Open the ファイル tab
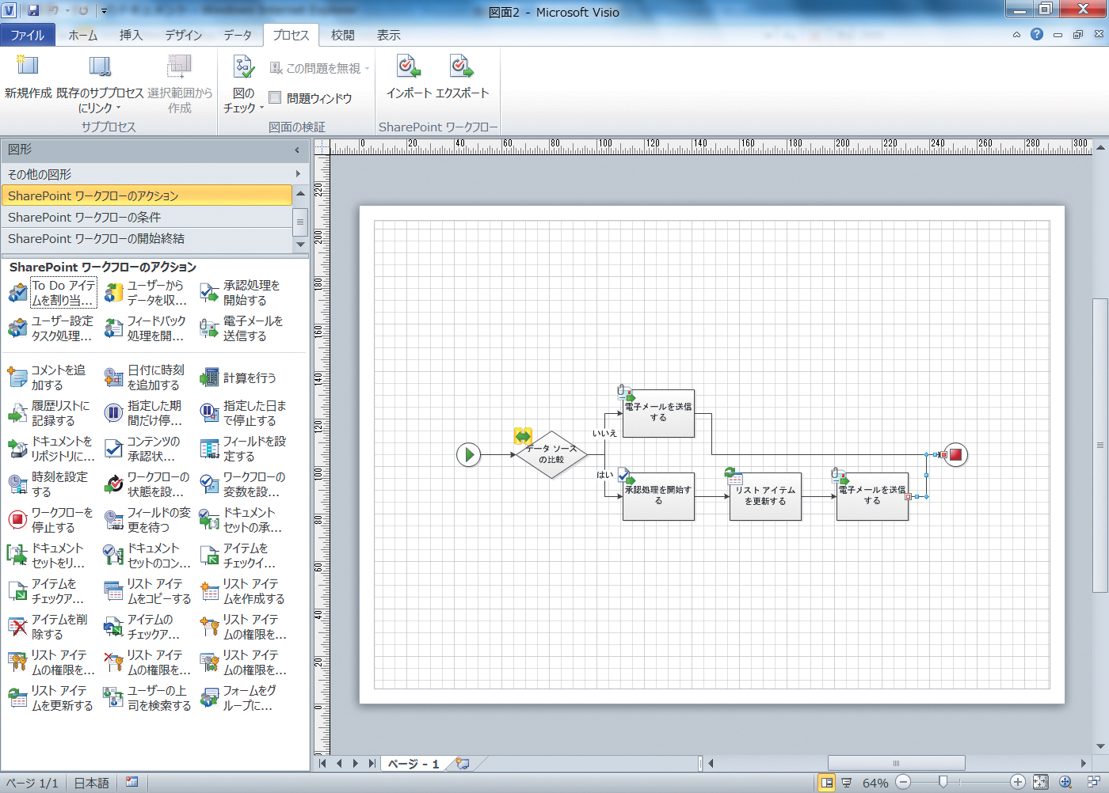The height and width of the screenshot is (793, 1109). 28,36
